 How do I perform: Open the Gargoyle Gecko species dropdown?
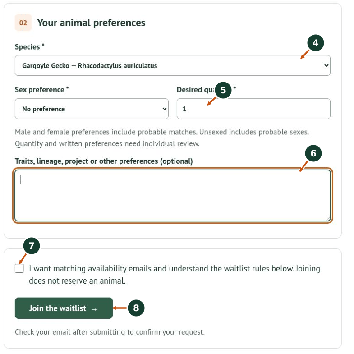[x=172, y=65]
